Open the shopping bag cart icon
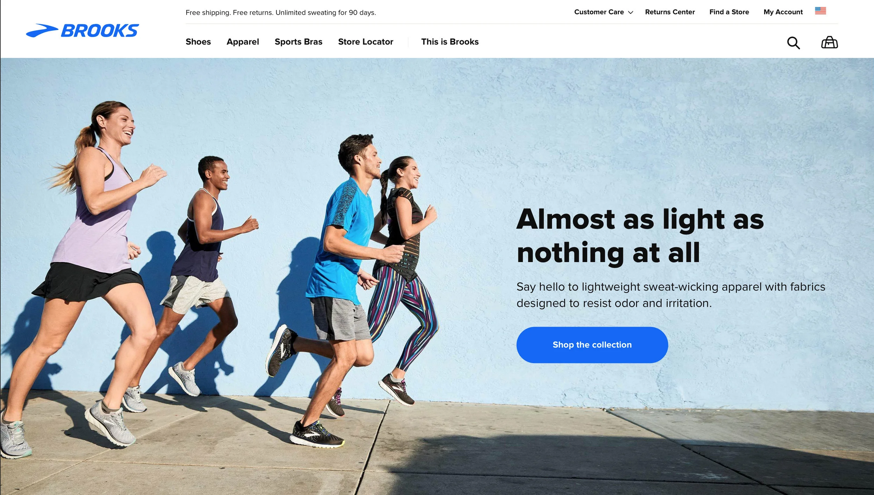 829,42
